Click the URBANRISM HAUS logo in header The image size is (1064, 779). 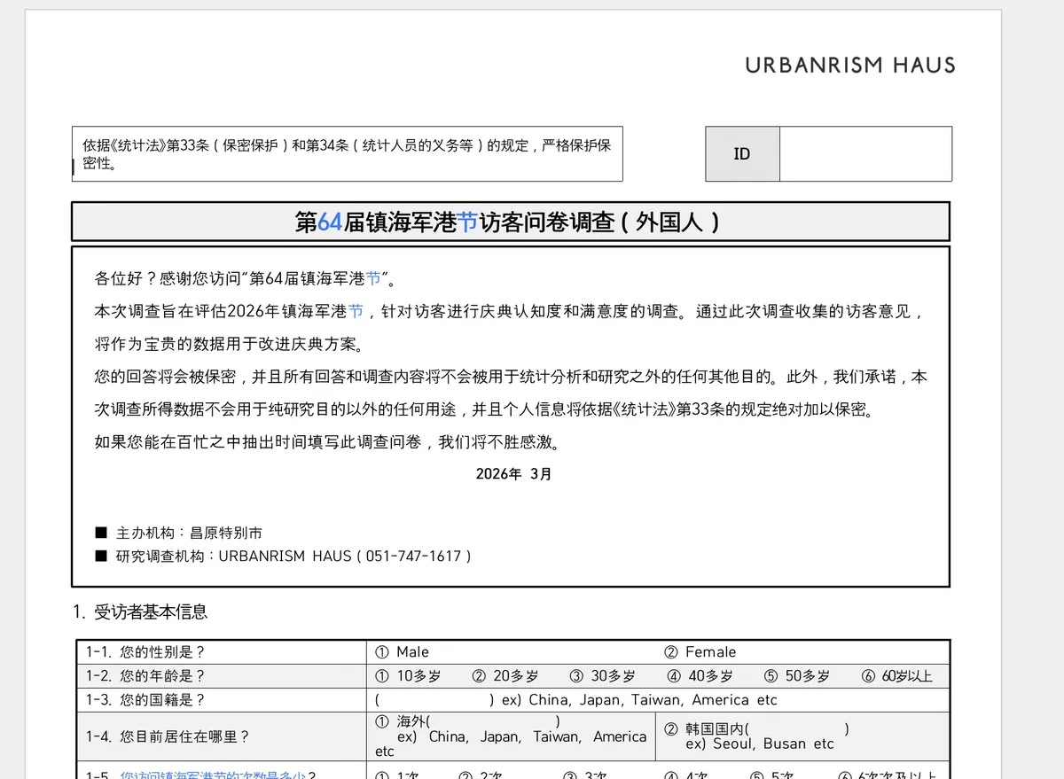tap(850, 65)
